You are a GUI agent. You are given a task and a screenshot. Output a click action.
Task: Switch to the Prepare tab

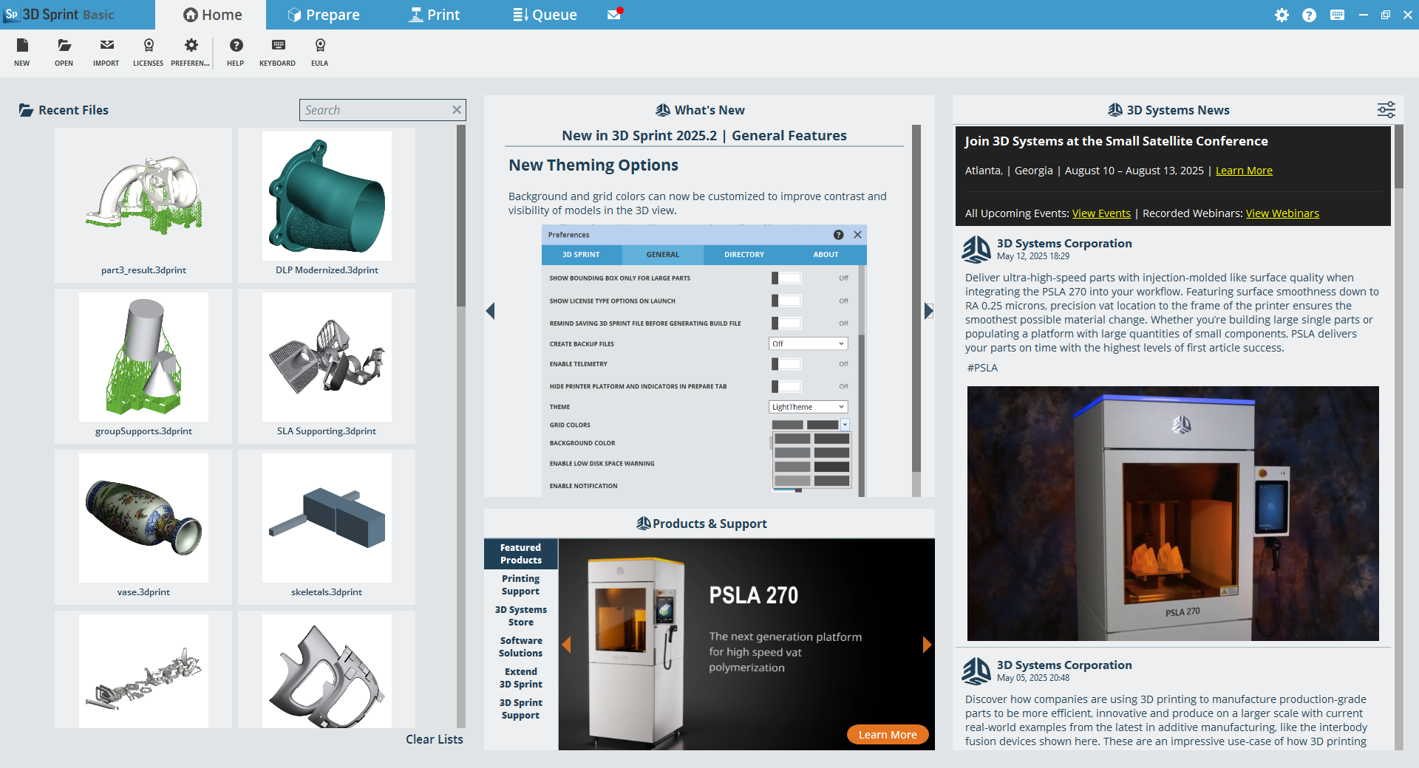click(x=324, y=15)
